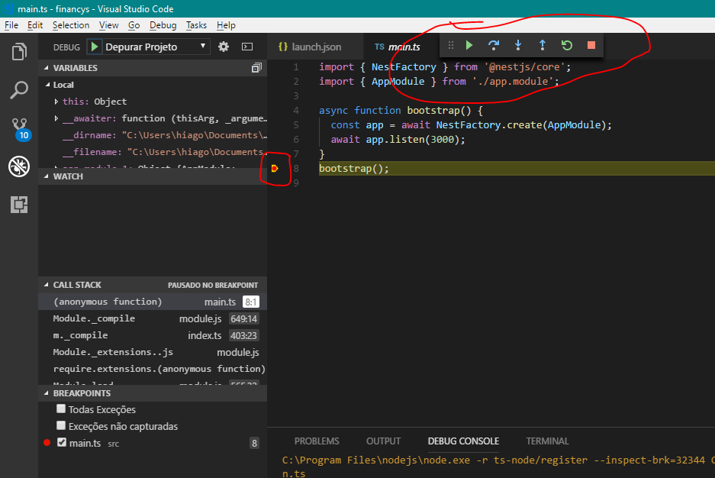Uncheck the main.ts breakpoint checkbox

click(x=62, y=442)
